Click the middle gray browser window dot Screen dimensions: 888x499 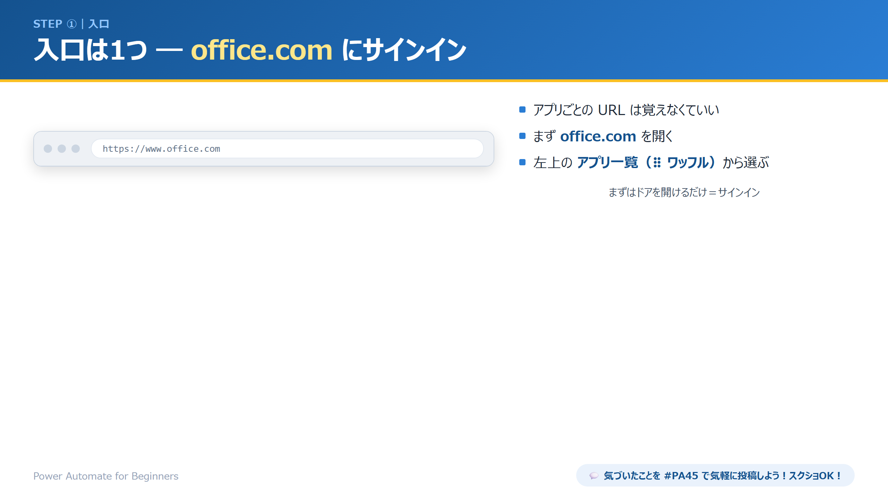click(x=62, y=149)
